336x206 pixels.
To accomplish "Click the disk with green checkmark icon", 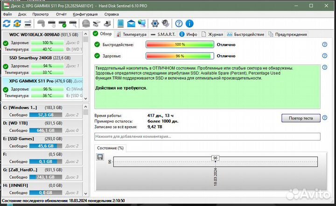I will tap(63, 24).
